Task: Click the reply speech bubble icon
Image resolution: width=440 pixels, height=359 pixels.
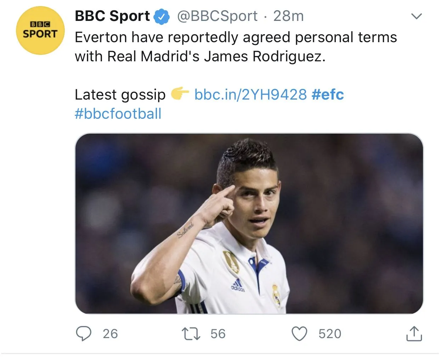Action: coord(84,333)
